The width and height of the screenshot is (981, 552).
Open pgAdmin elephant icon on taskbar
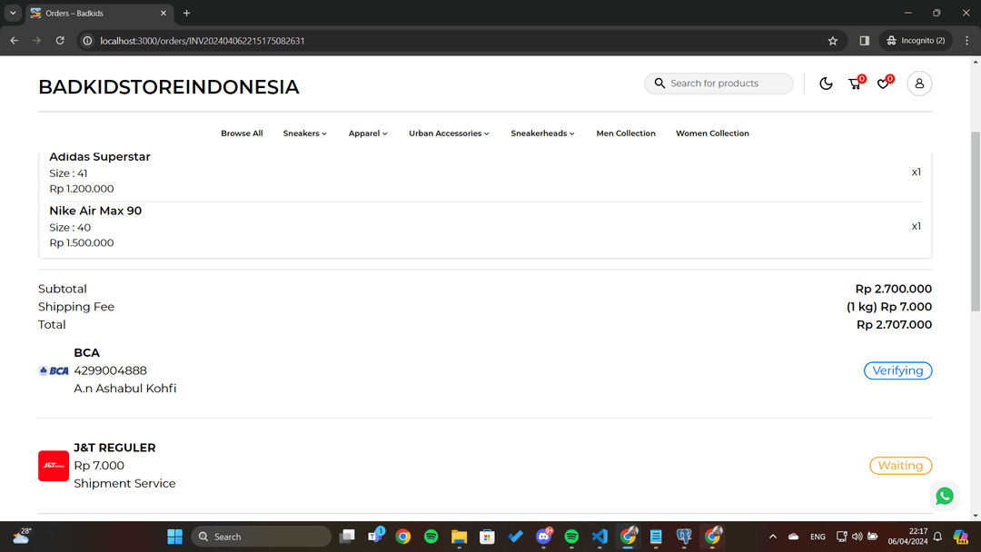click(x=684, y=537)
